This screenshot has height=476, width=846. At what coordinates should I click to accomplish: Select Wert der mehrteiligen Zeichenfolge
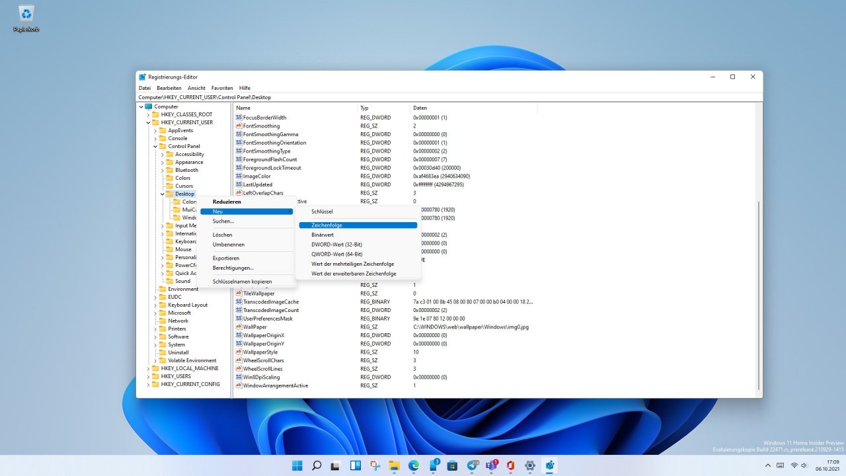click(x=358, y=264)
